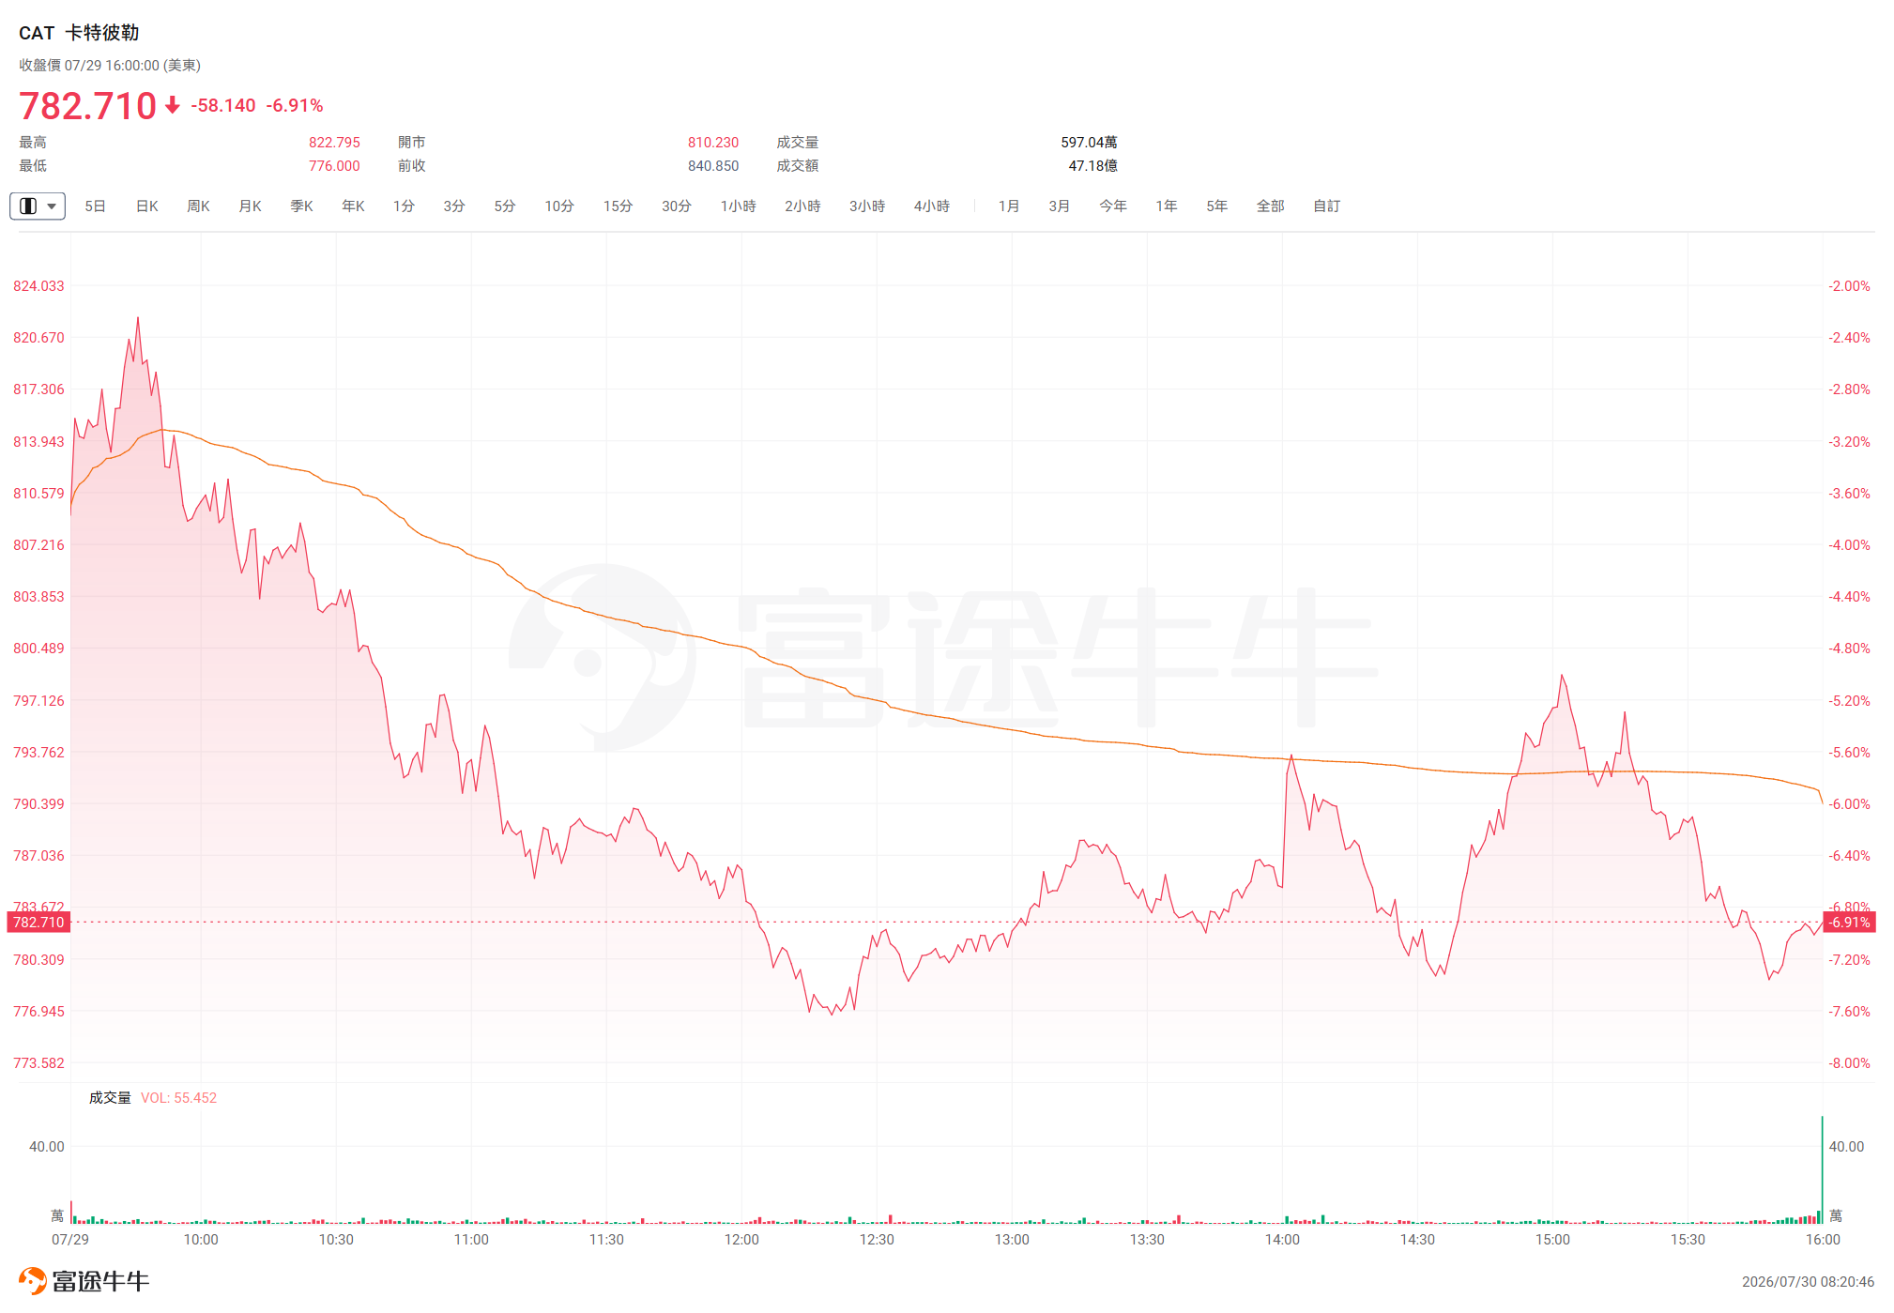Choose the 5分 interval

coord(505,206)
